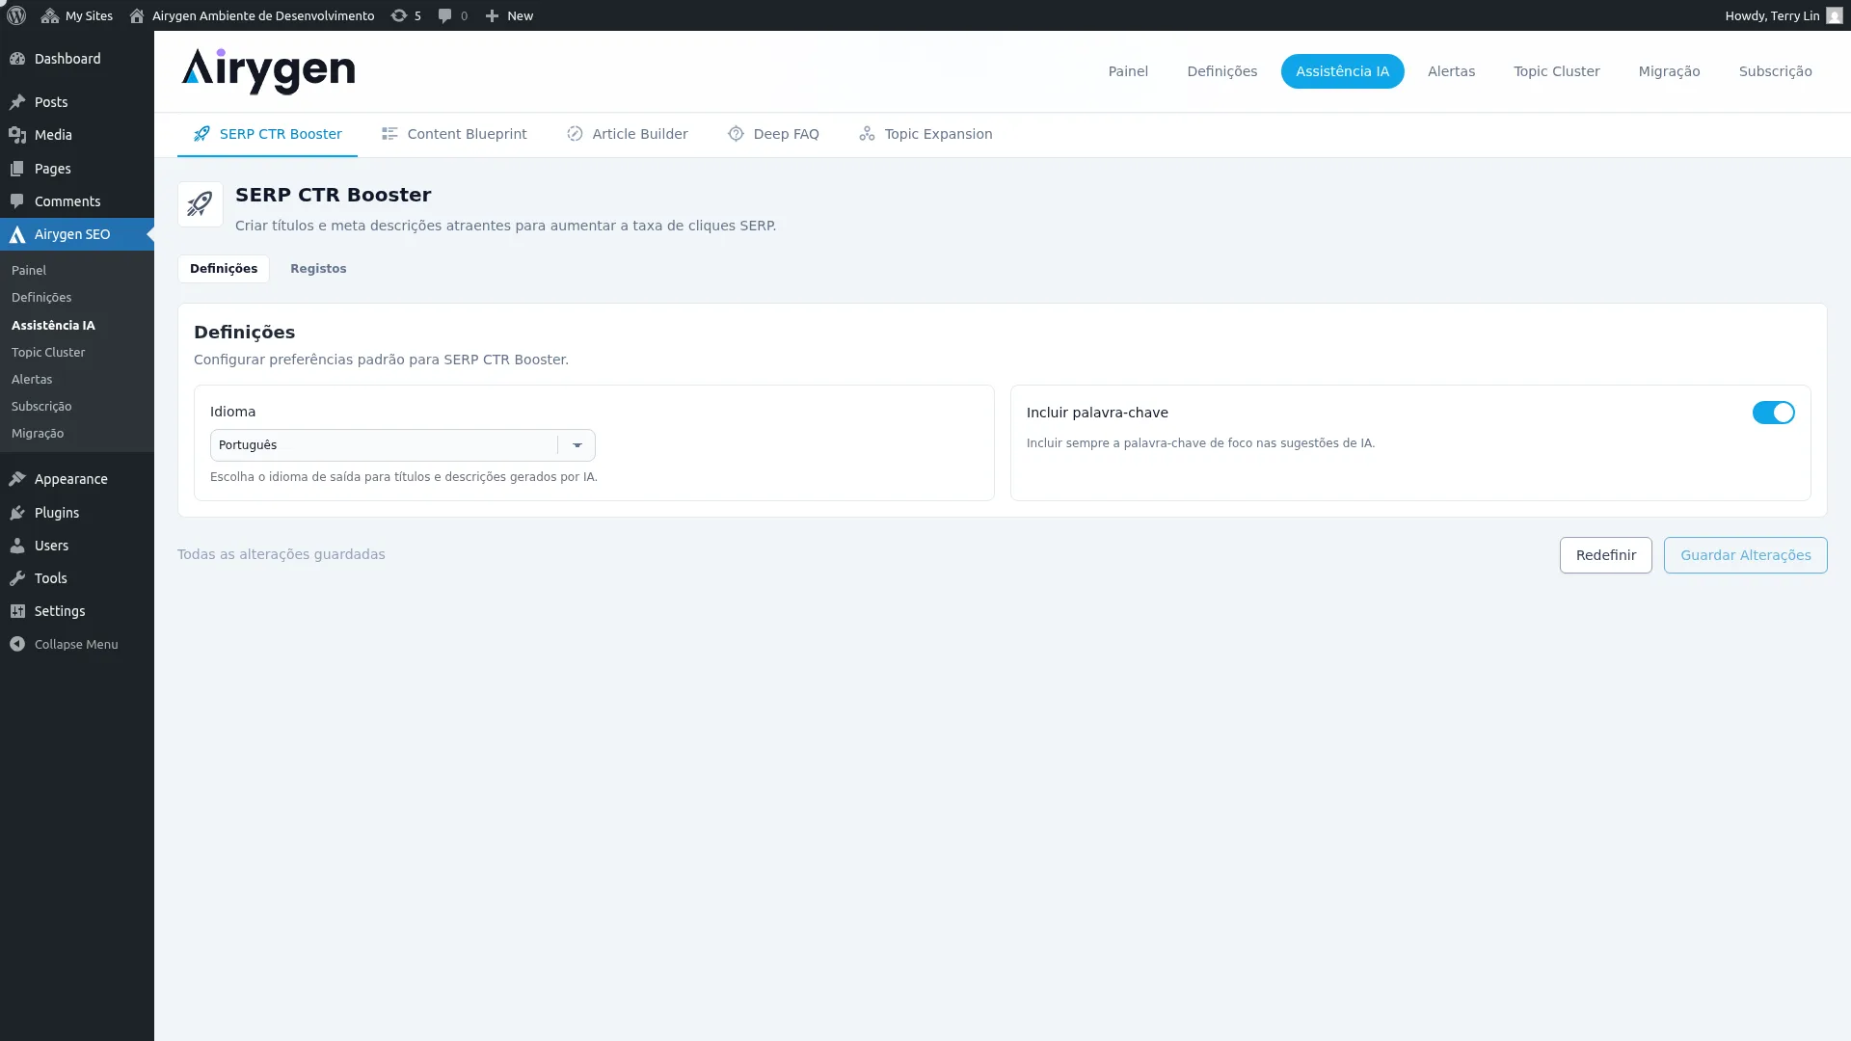Viewport: 1851px width, 1041px height.
Task: Switch to the Content Blueprint tab
Action: coord(454,134)
